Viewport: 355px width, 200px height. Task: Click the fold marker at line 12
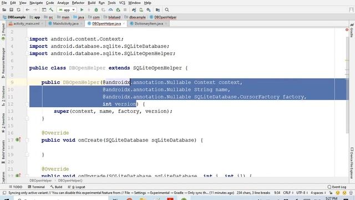tap(27, 104)
